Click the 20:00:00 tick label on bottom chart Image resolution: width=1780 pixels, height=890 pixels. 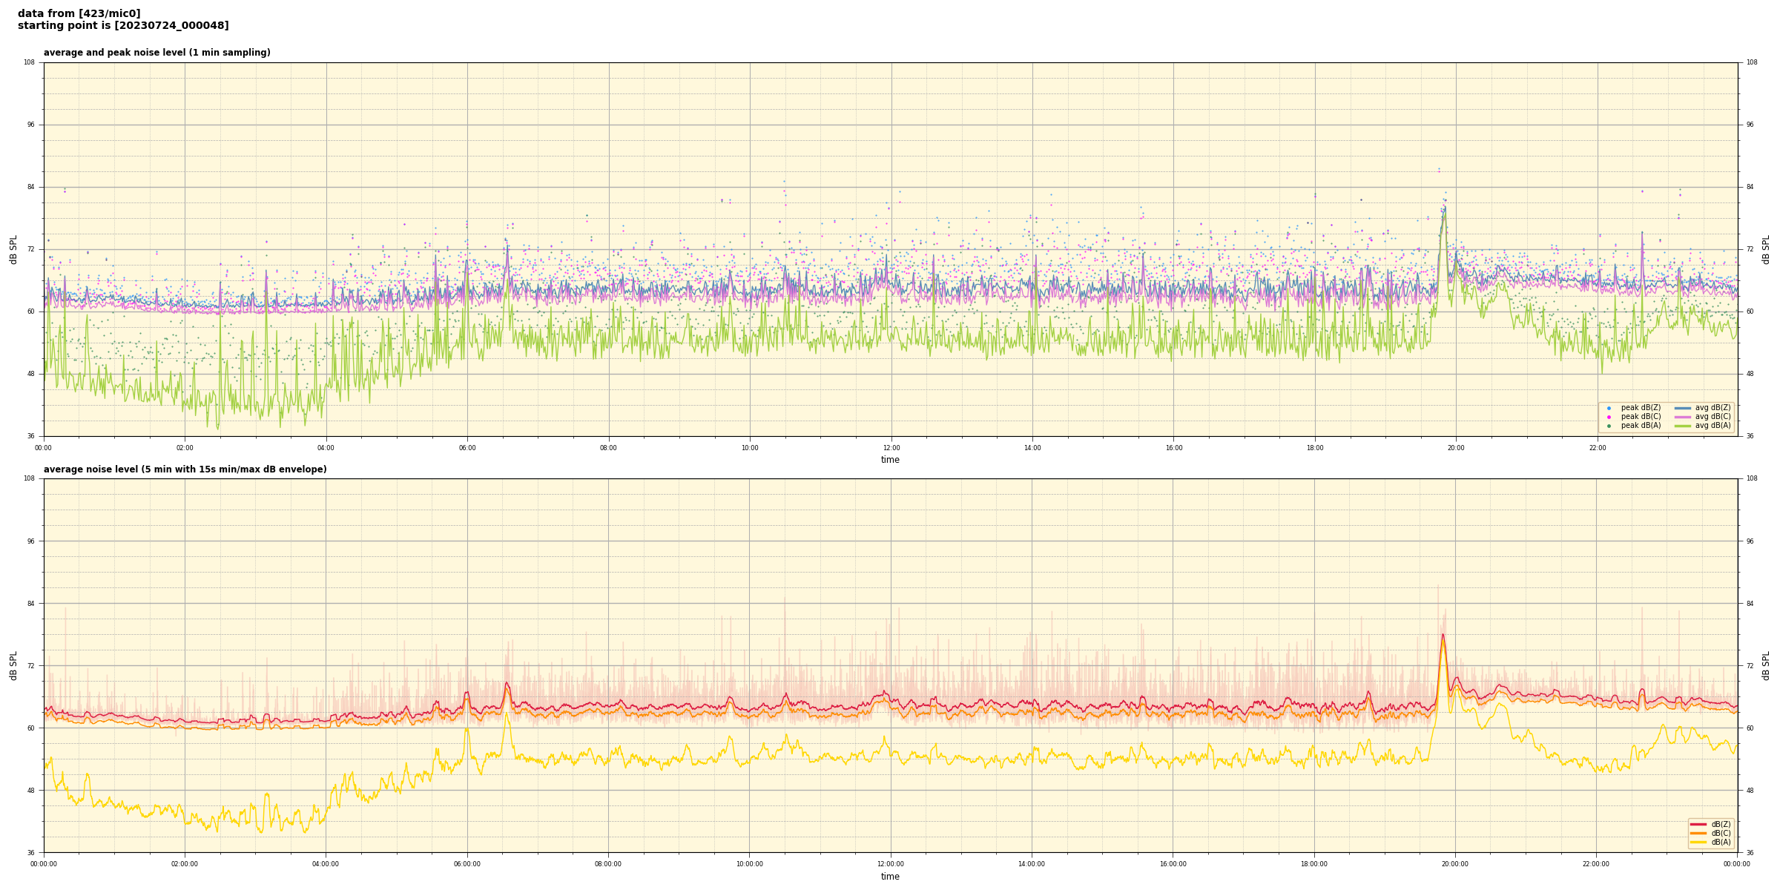pos(1454,864)
